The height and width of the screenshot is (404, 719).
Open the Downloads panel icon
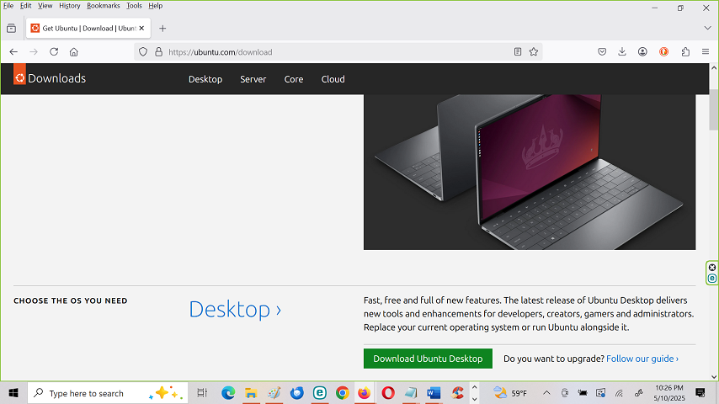tap(622, 51)
